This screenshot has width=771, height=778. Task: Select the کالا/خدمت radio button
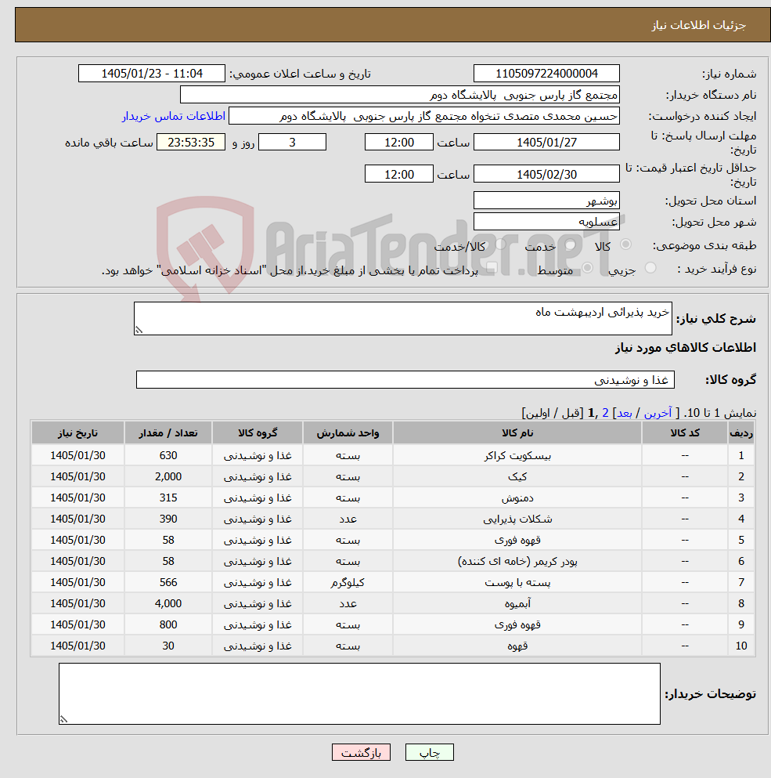[501, 244]
